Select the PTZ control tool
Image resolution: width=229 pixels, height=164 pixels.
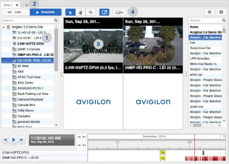pyautogui.click(x=91, y=12)
